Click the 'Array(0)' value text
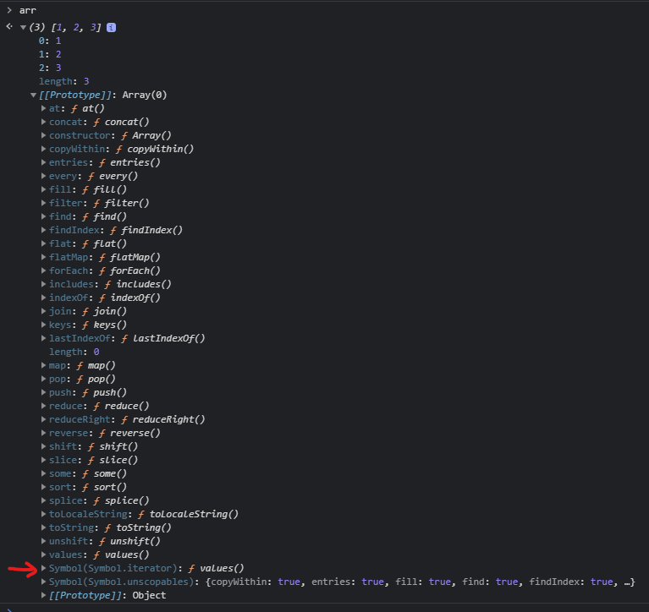Image resolution: width=649 pixels, height=612 pixels. coord(145,96)
